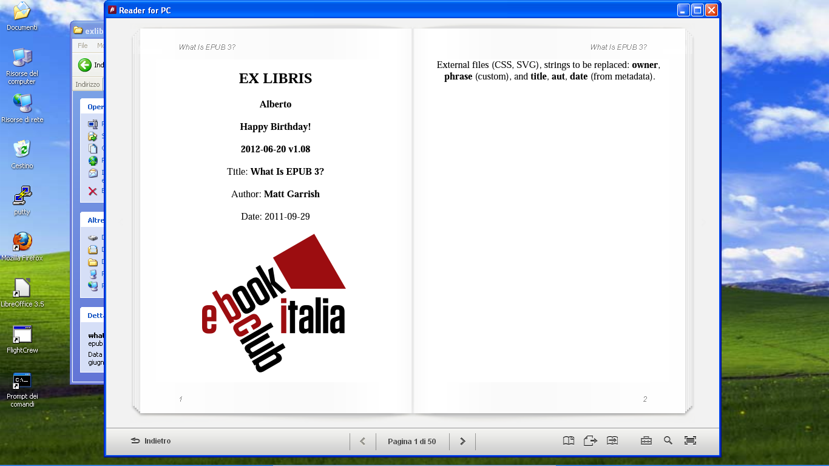This screenshot has height=466, width=829.
Task: Select Risorse del computer desktop icon
Action: [x=22, y=66]
